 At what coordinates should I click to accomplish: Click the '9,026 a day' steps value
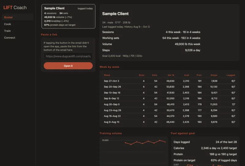point(193,50)
